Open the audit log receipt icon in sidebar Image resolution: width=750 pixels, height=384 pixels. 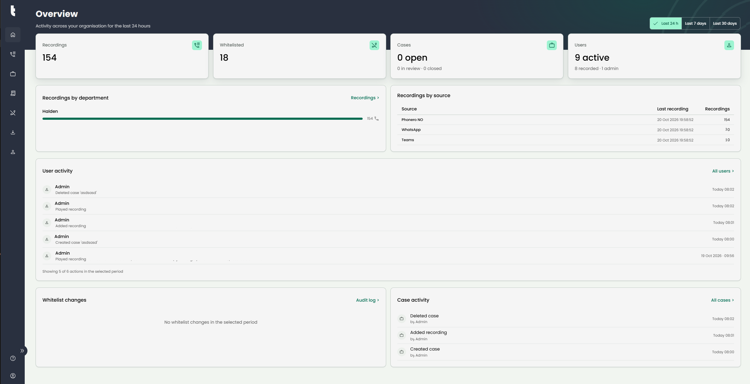coord(13,93)
